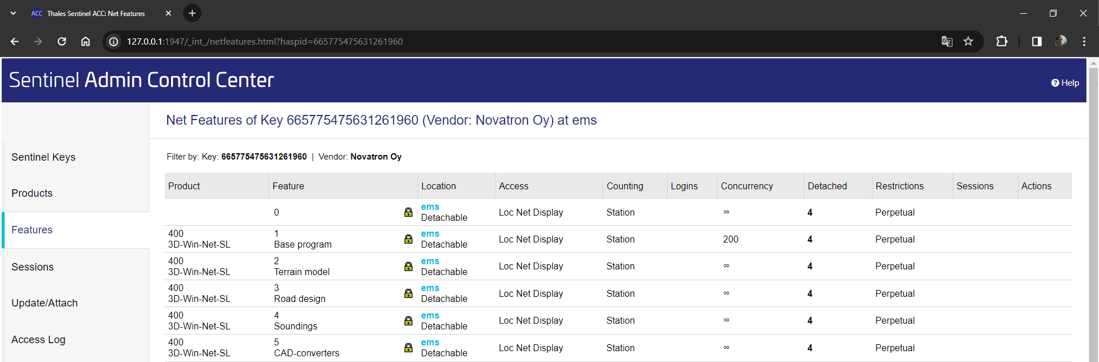Image resolution: width=1099 pixels, height=362 pixels.
Task: Go to browser home page
Action: click(x=85, y=41)
